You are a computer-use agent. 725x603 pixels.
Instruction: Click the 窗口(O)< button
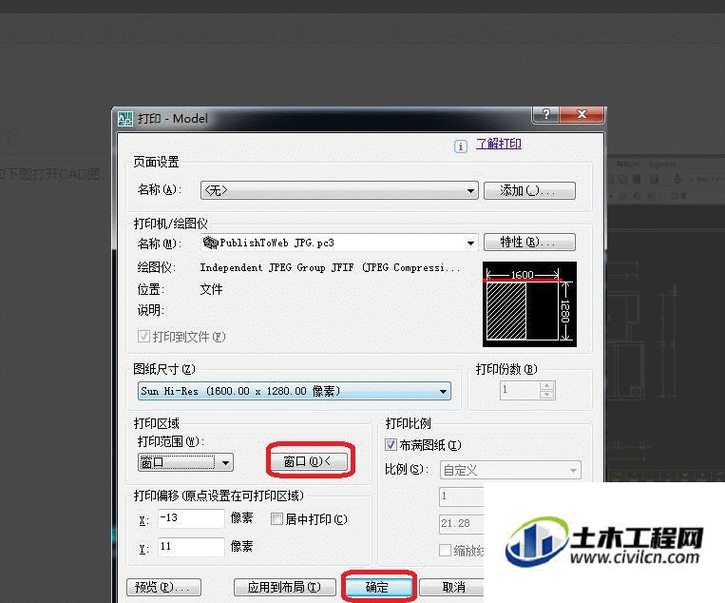coord(309,461)
